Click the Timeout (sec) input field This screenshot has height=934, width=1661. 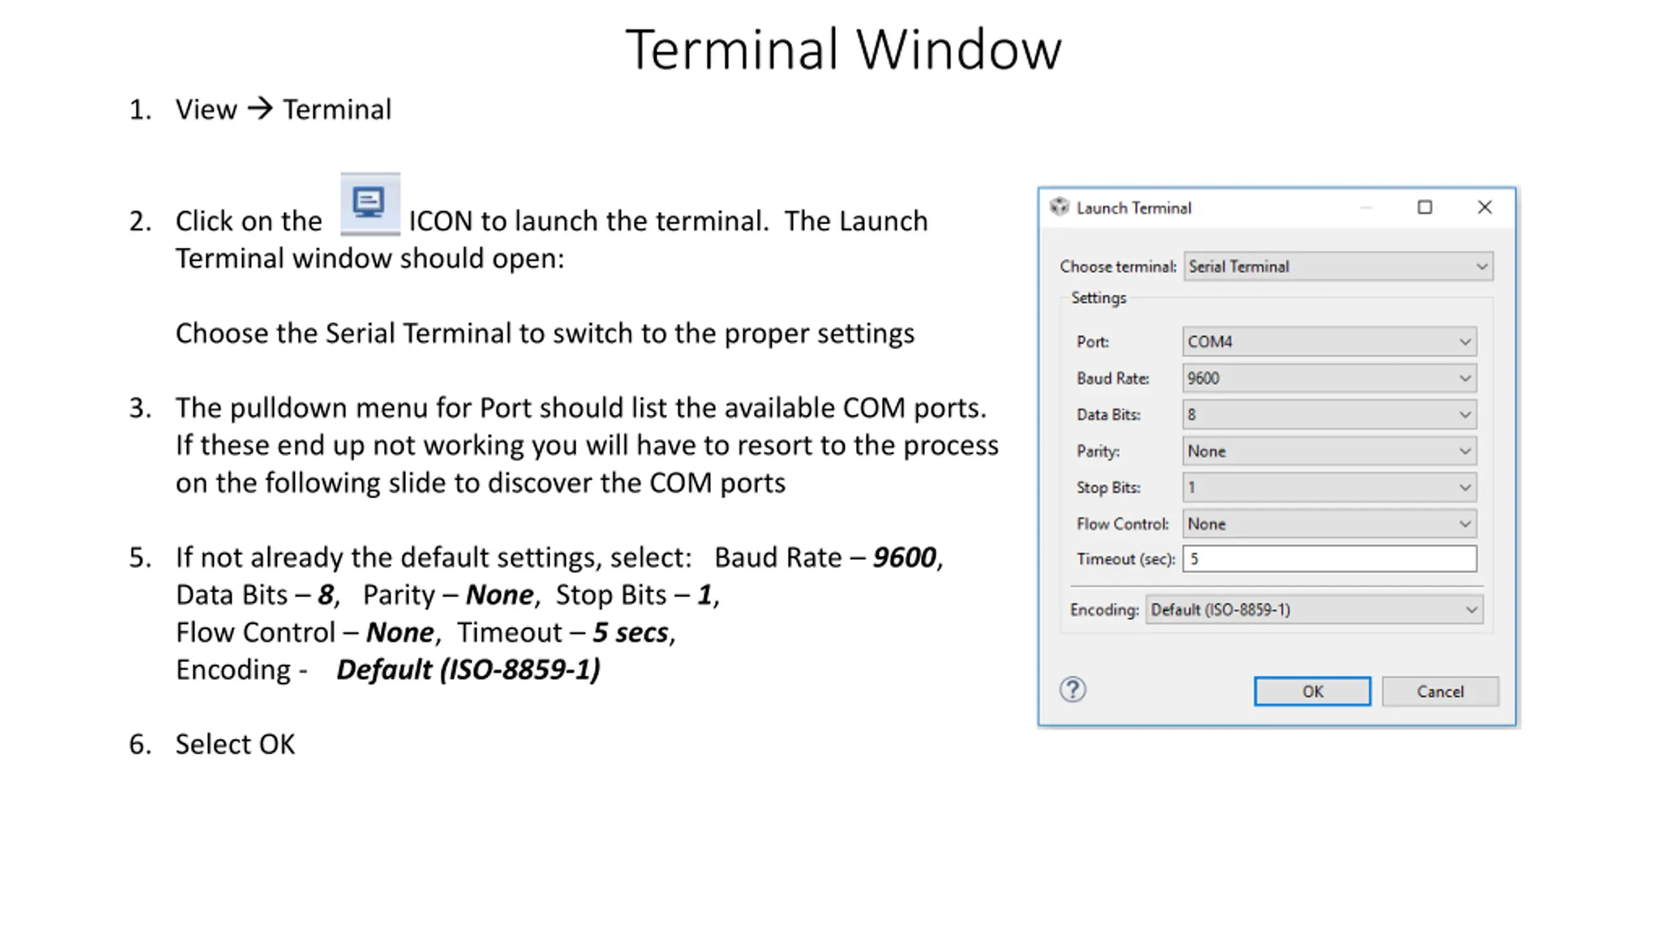point(1329,559)
